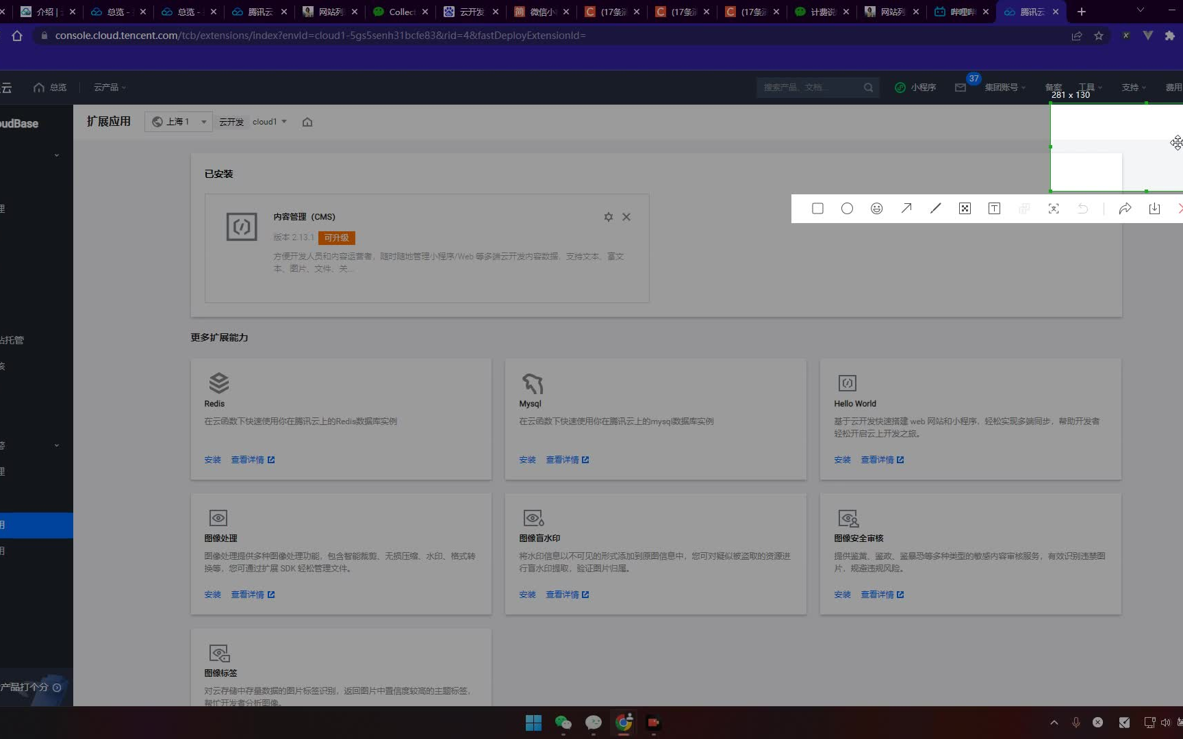View details of 图像安全审核 extension
The width and height of the screenshot is (1183, 739).
tap(882, 595)
